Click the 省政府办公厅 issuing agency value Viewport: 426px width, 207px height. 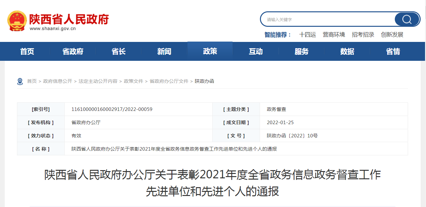pos(86,123)
